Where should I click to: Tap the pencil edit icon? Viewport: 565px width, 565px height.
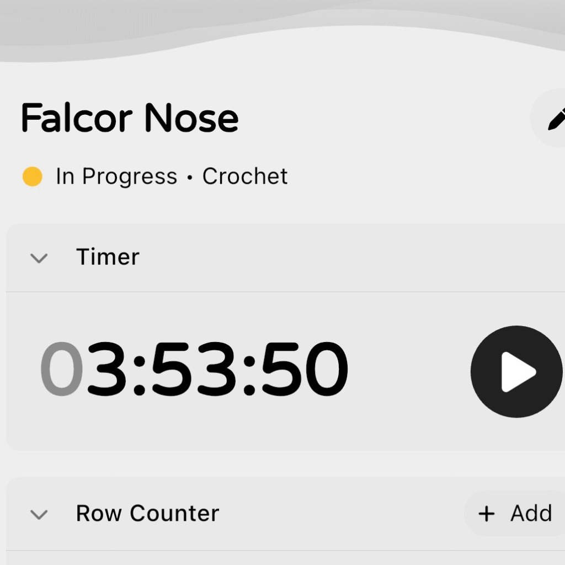coord(556,119)
